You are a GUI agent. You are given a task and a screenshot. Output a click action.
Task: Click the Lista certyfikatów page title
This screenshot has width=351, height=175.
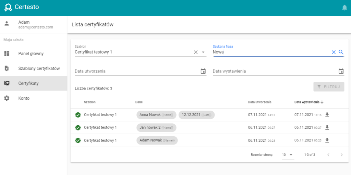pos(93,25)
